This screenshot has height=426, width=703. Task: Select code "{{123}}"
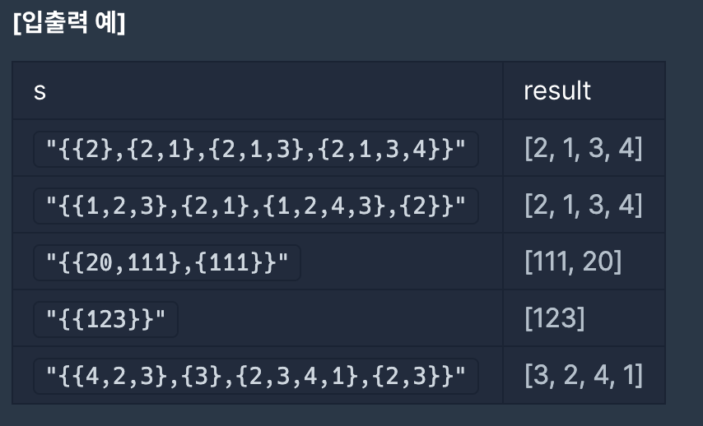106,319
